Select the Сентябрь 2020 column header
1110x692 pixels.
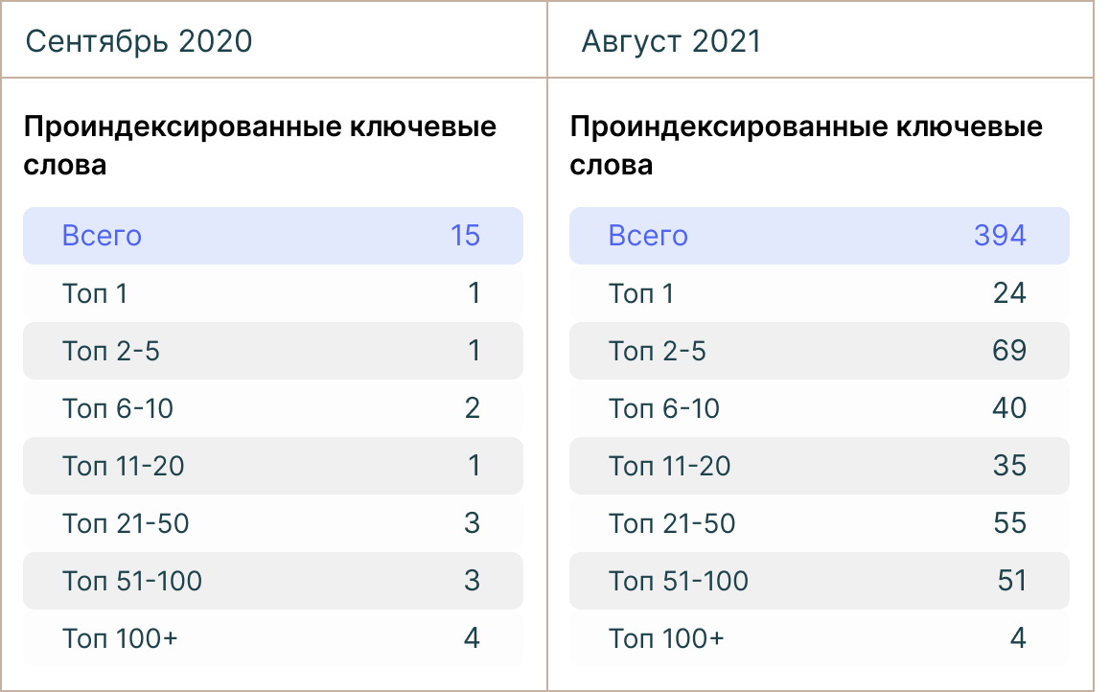click(x=139, y=41)
